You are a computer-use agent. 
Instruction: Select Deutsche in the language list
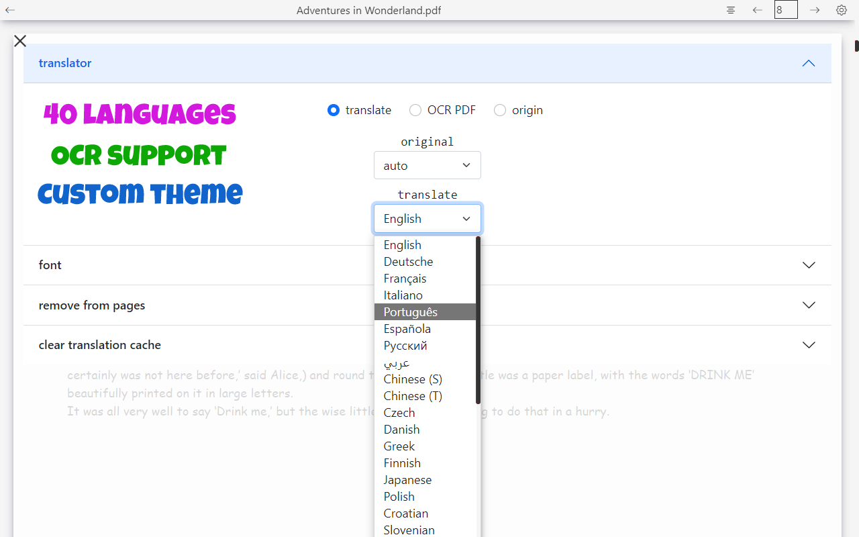(x=425, y=262)
